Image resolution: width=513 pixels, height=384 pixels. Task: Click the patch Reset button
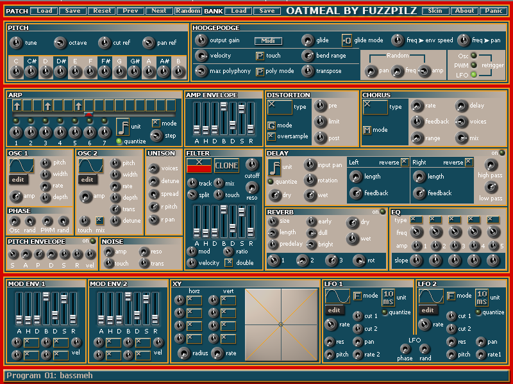[102, 11]
